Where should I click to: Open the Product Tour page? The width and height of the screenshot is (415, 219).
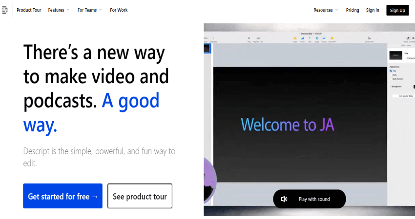point(29,10)
